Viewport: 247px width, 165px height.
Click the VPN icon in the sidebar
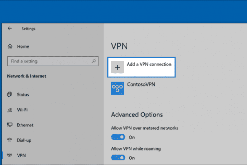10,155
